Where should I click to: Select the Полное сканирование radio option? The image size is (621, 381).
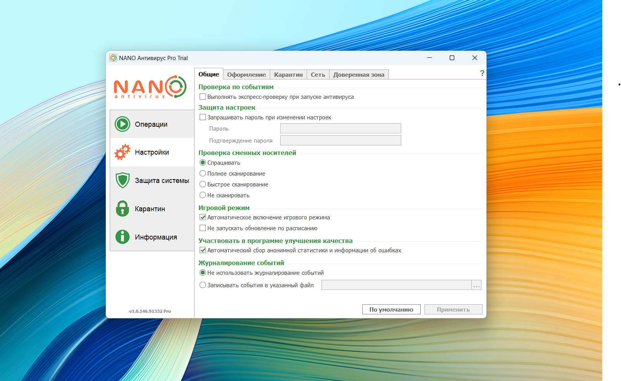[x=203, y=174]
